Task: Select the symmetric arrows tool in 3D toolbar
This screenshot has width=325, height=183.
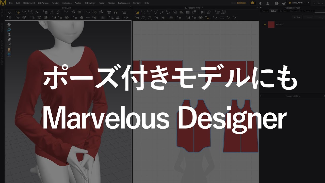Action: (126, 18)
